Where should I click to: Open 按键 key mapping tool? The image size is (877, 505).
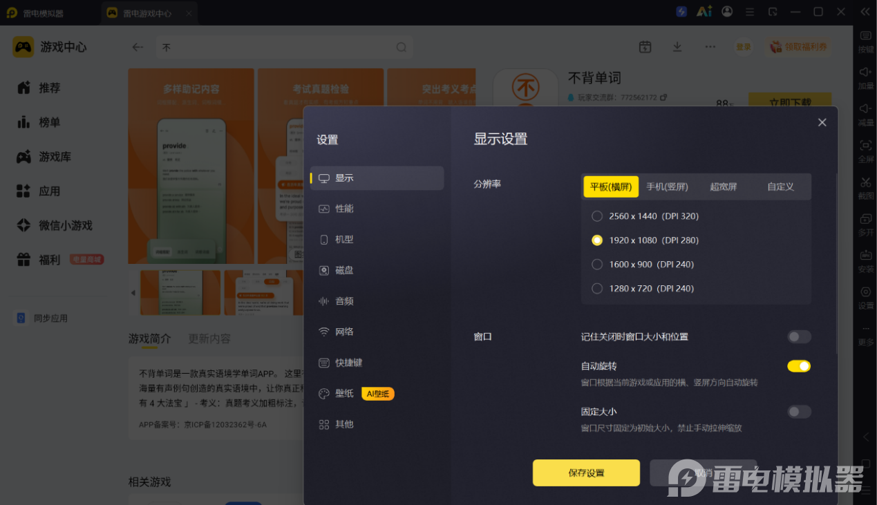click(x=865, y=41)
